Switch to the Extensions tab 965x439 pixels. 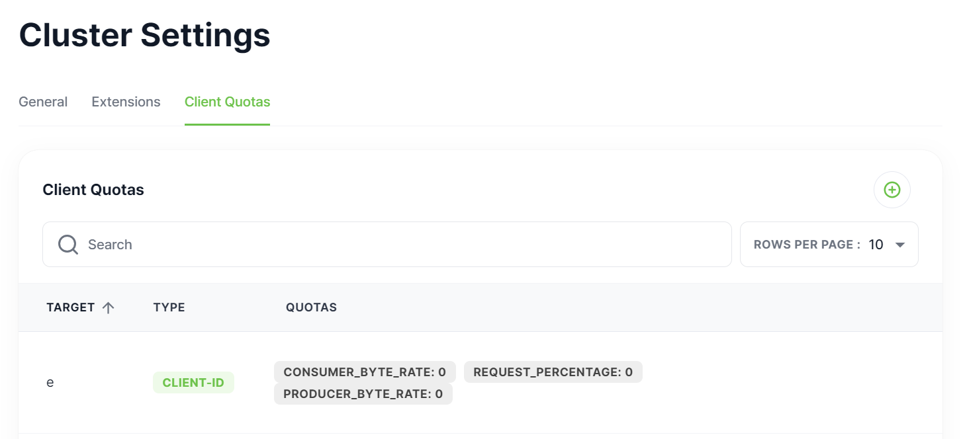pyautogui.click(x=126, y=102)
